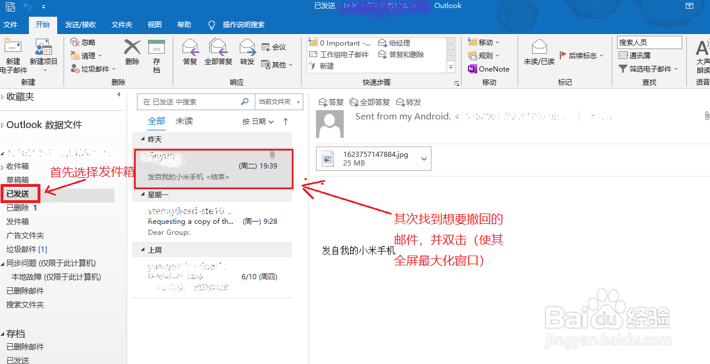Open the Clean Up (清理) menu
The image size is (710, 364).
coord(86,56)
